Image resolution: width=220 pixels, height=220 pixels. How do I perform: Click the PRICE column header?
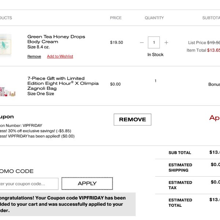(x=116, y=18)
